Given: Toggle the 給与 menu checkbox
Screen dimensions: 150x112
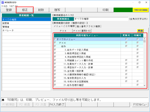Looking at the screenshot, I should point(55,46).
